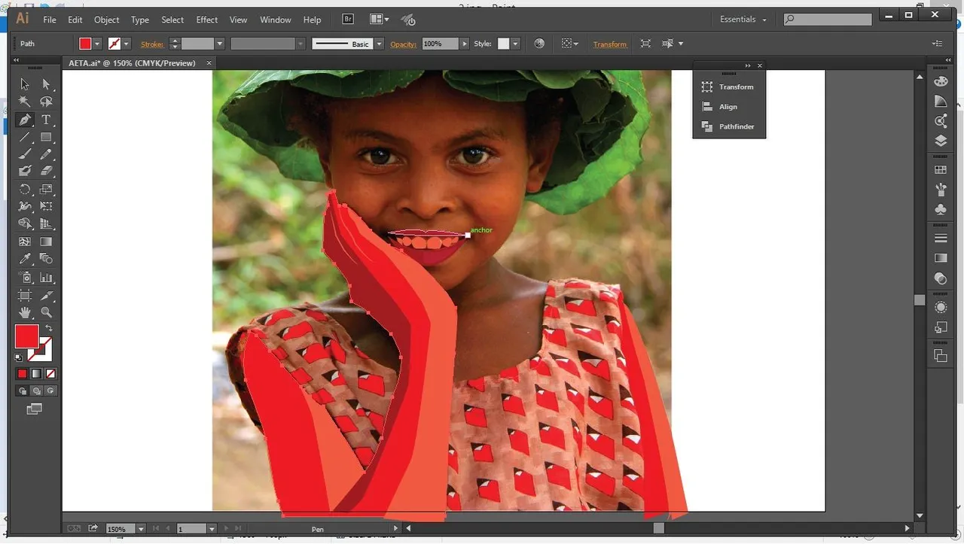Open the Layers panel icon
The width and height of the screenshot is (964, 544).
point(941,141)
